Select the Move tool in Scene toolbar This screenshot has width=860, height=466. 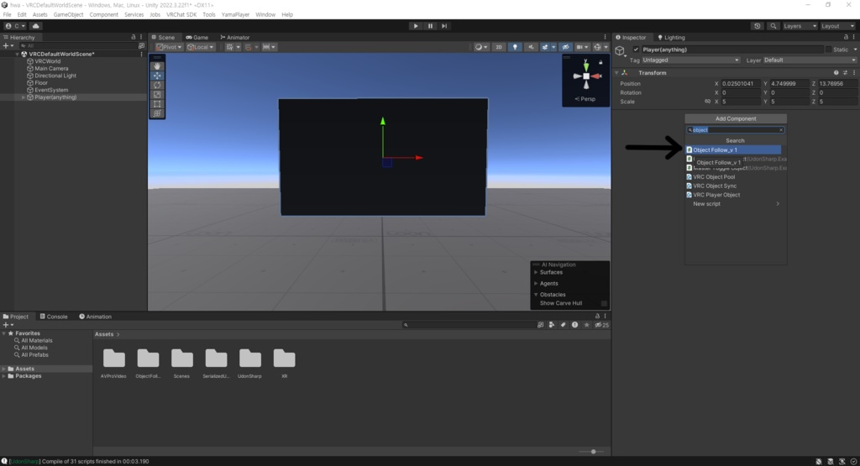click(x=157, y=76)
